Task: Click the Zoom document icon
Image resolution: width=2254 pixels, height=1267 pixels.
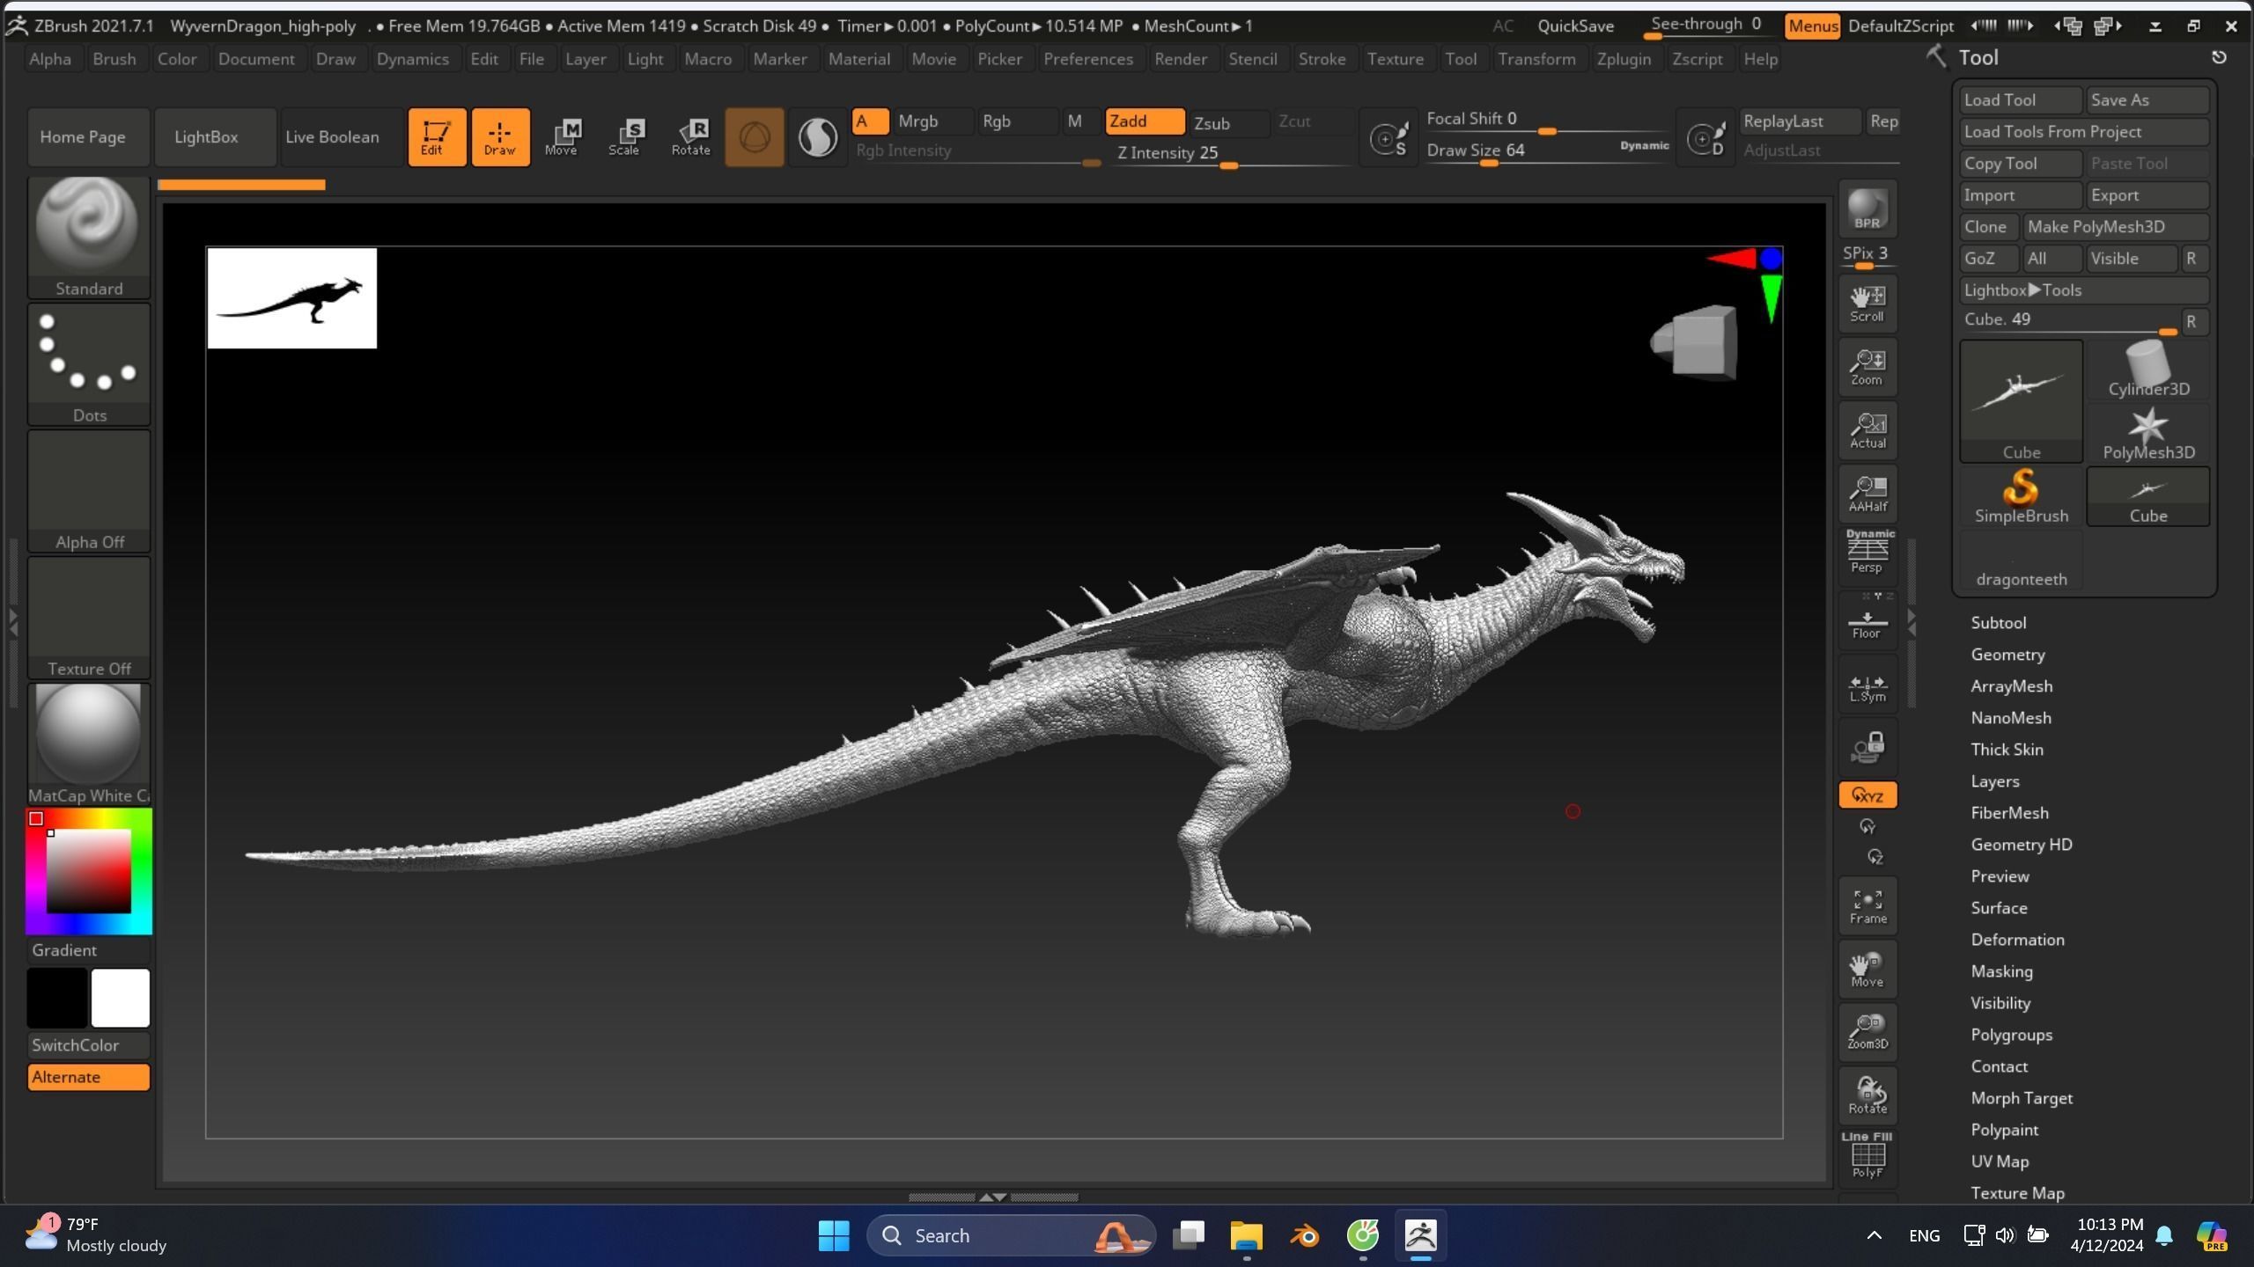Action: pyautogui.click(x=1867, y=367)
